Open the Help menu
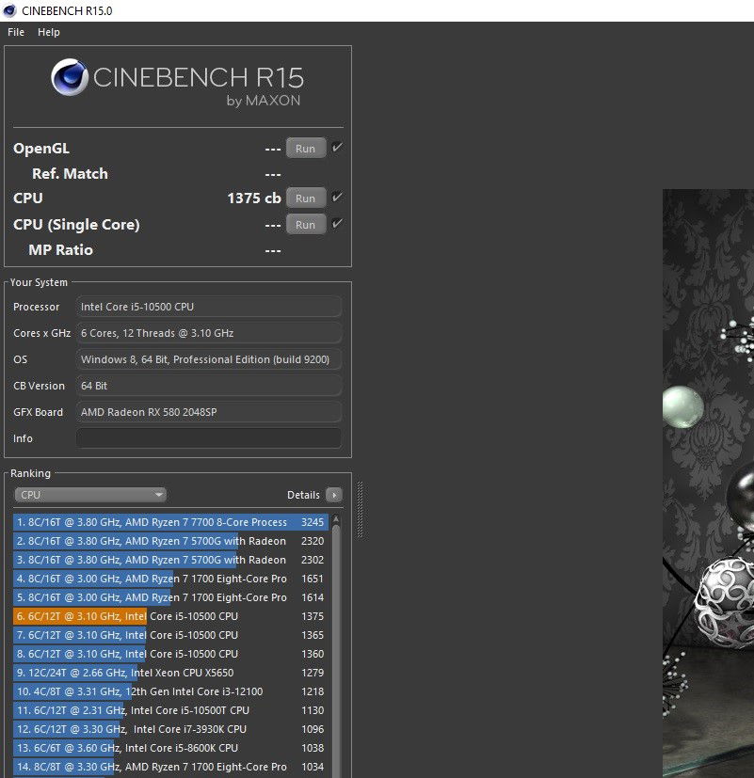The image size is (754, 778). coord(49,32)
